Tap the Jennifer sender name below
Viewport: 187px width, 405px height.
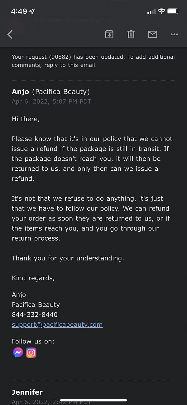(x=27, y=392)
